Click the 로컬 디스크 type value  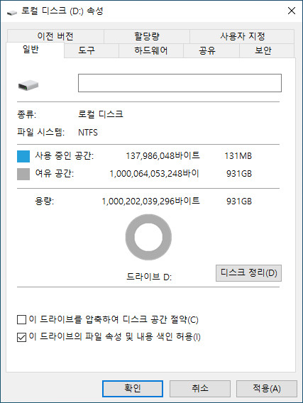click(x=101, y=114)
